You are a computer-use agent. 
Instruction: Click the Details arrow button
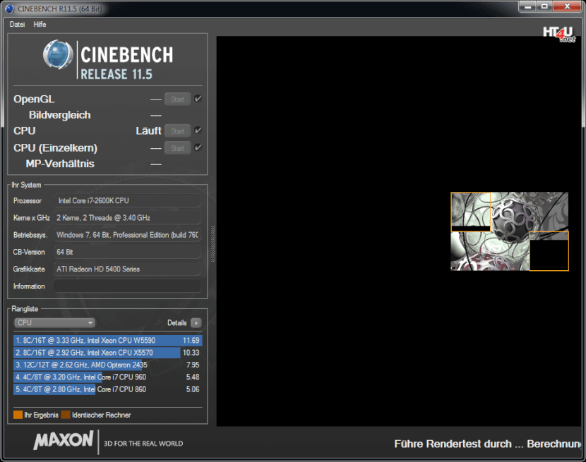tap(196, 322)
